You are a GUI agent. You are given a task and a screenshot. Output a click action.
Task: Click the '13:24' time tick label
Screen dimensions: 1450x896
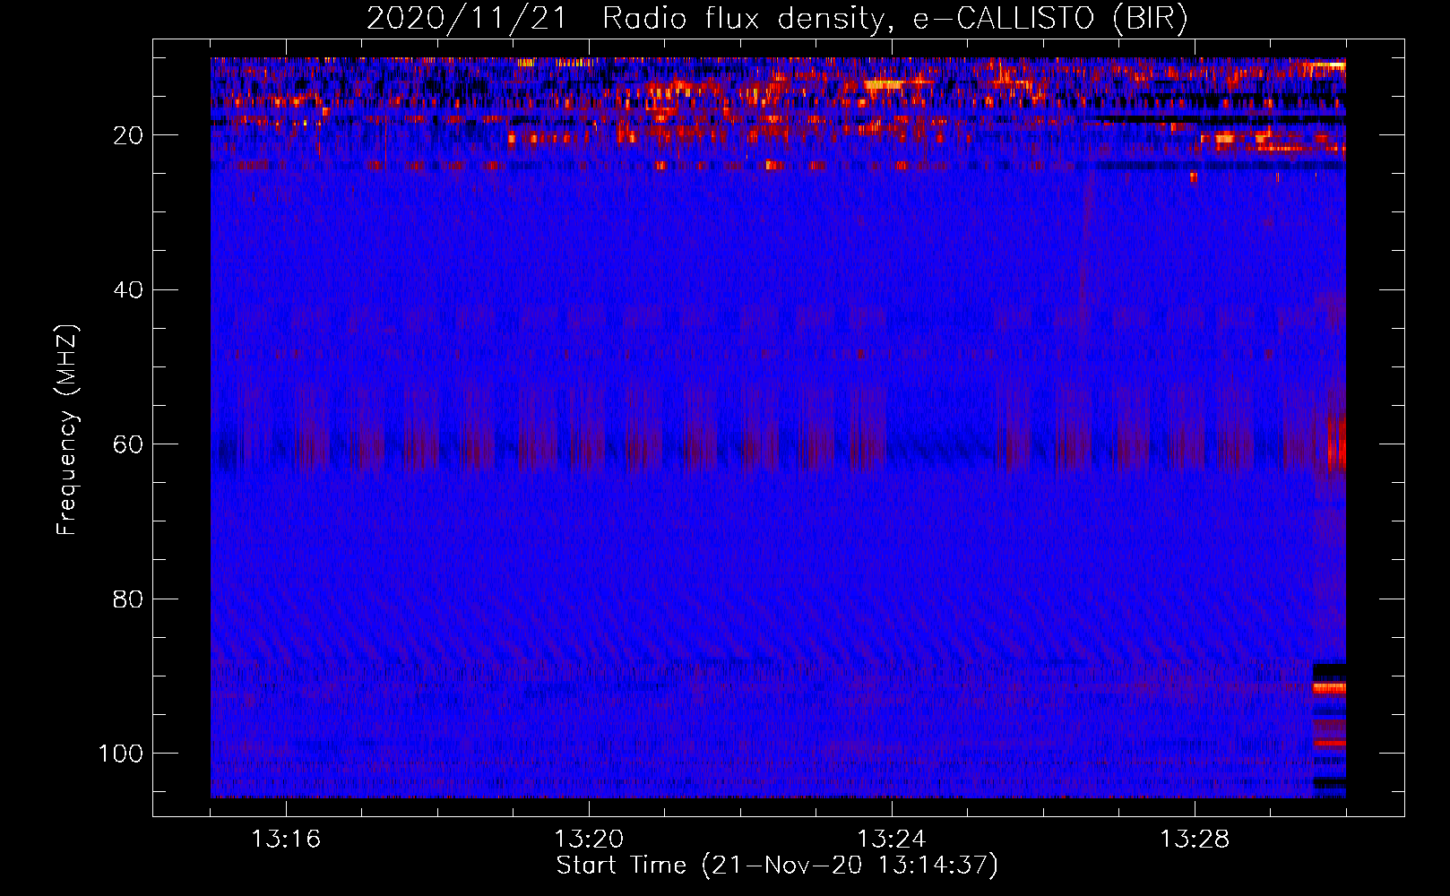coord(892,840)
